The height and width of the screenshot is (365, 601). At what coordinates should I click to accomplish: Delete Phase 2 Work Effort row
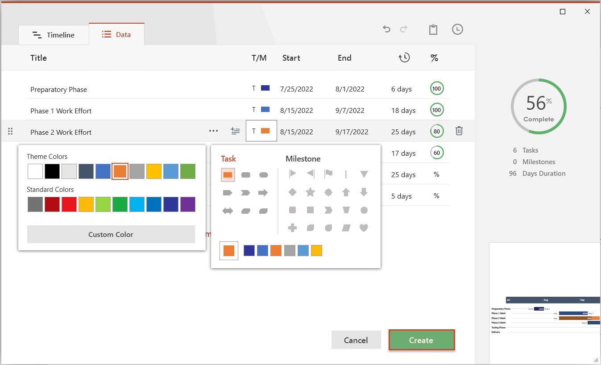(459, 131)
